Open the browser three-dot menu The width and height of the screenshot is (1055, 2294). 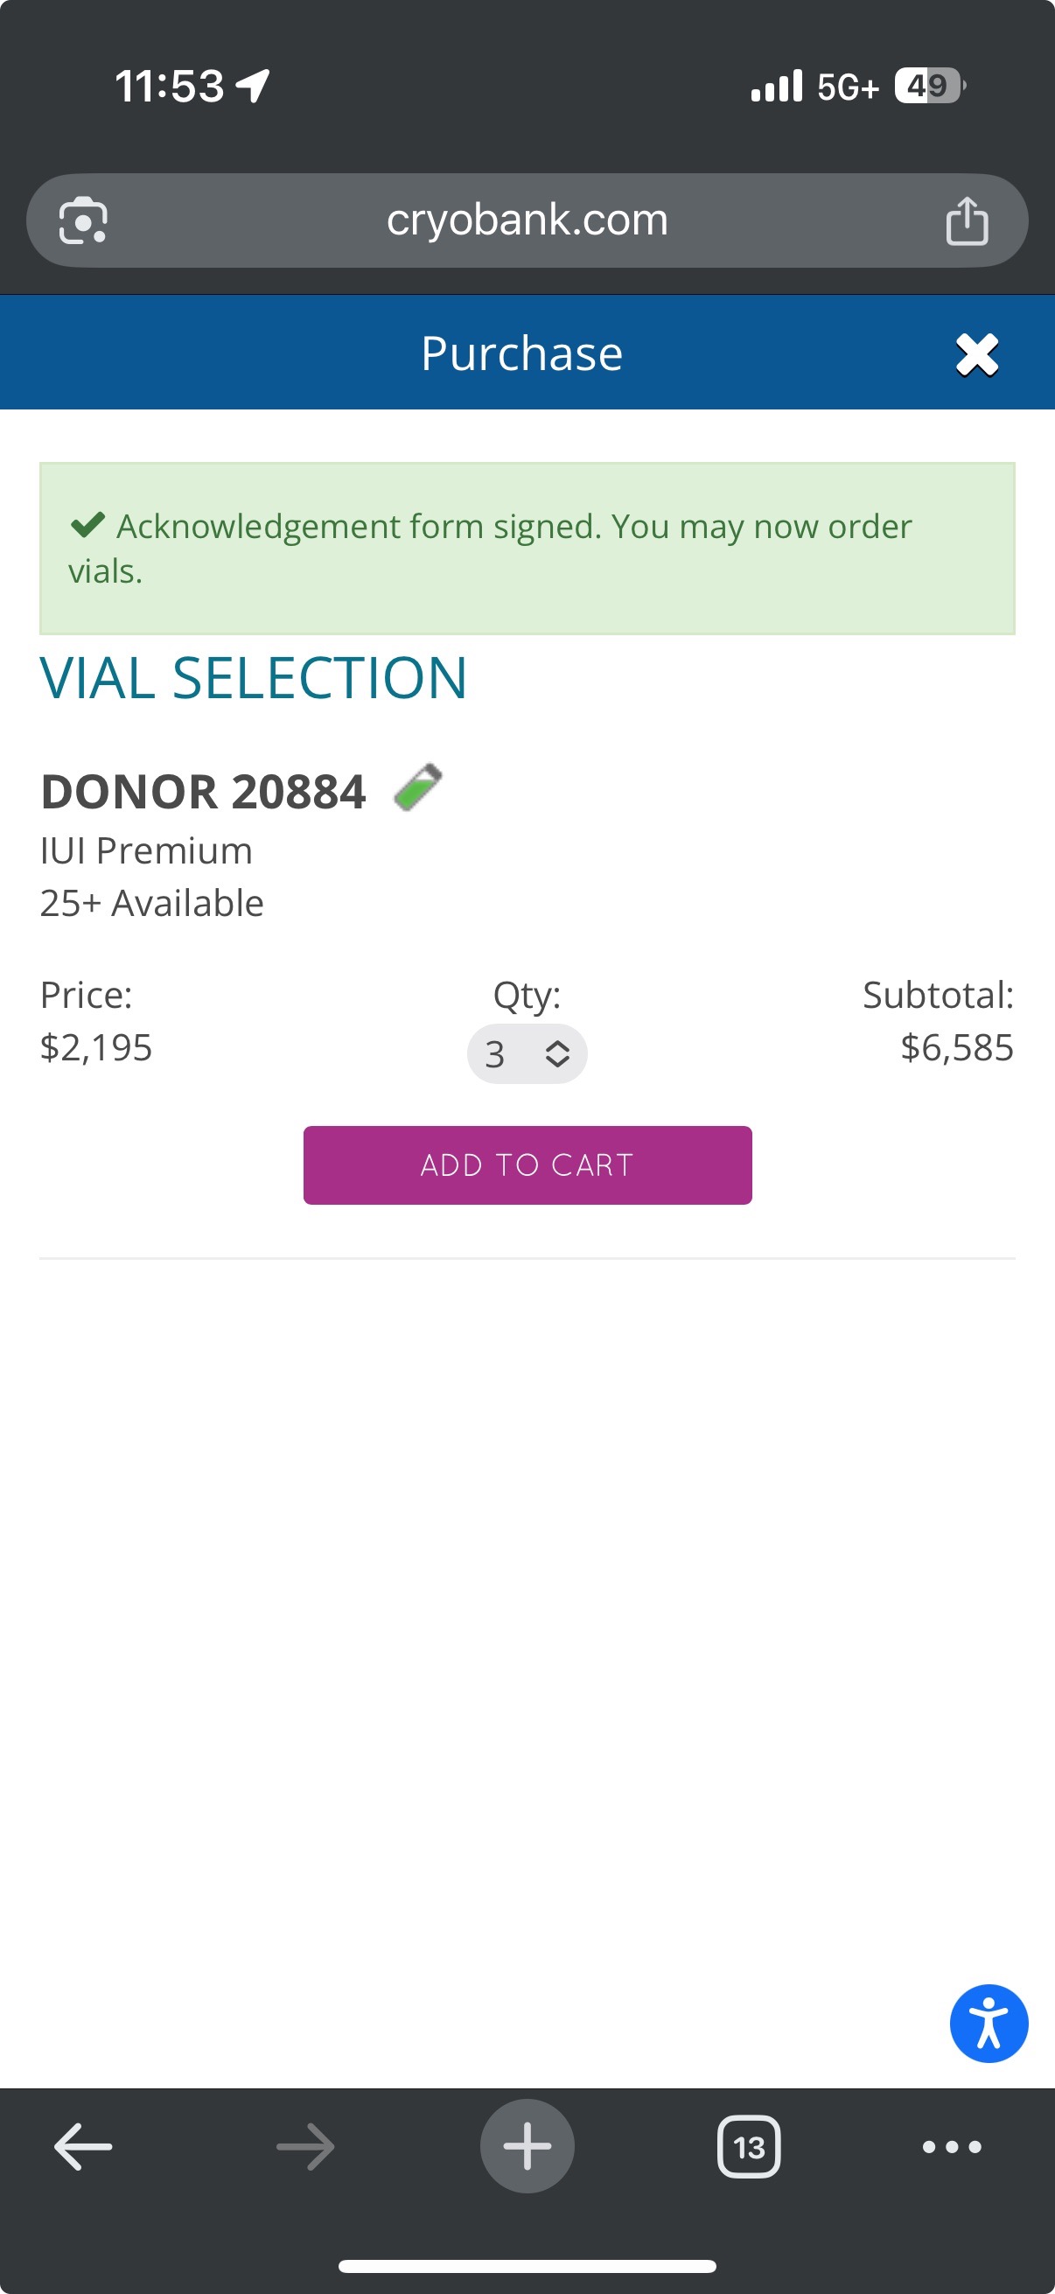(x=952, y=2146)
